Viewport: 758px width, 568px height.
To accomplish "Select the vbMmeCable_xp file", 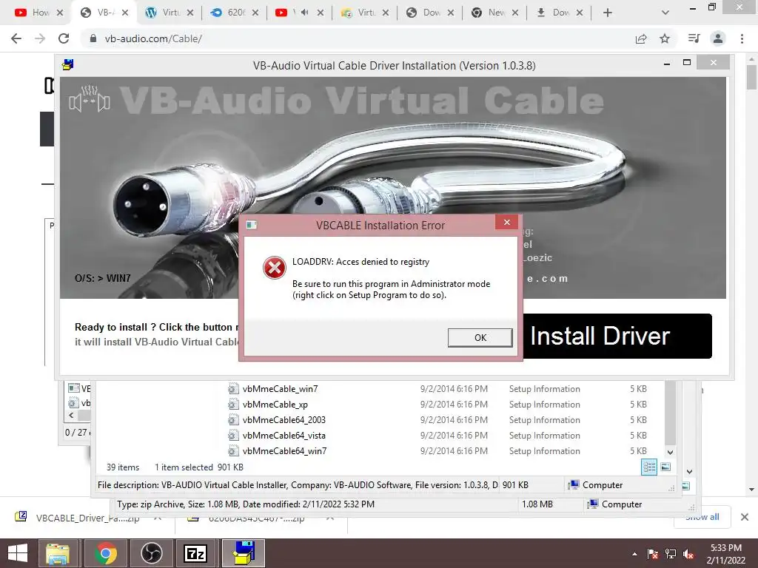I will pyautogui.click(x=275, y=405).
